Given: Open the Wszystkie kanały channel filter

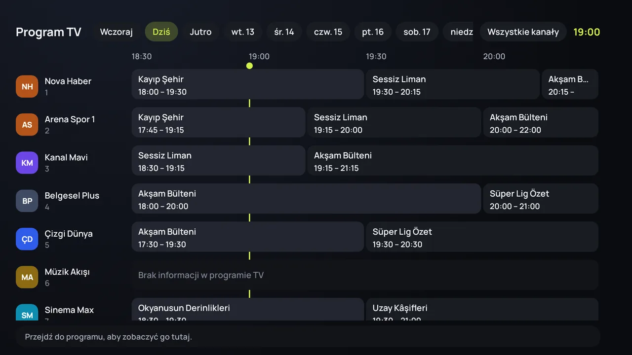Looking at the screenshot, I should (523, 32).
